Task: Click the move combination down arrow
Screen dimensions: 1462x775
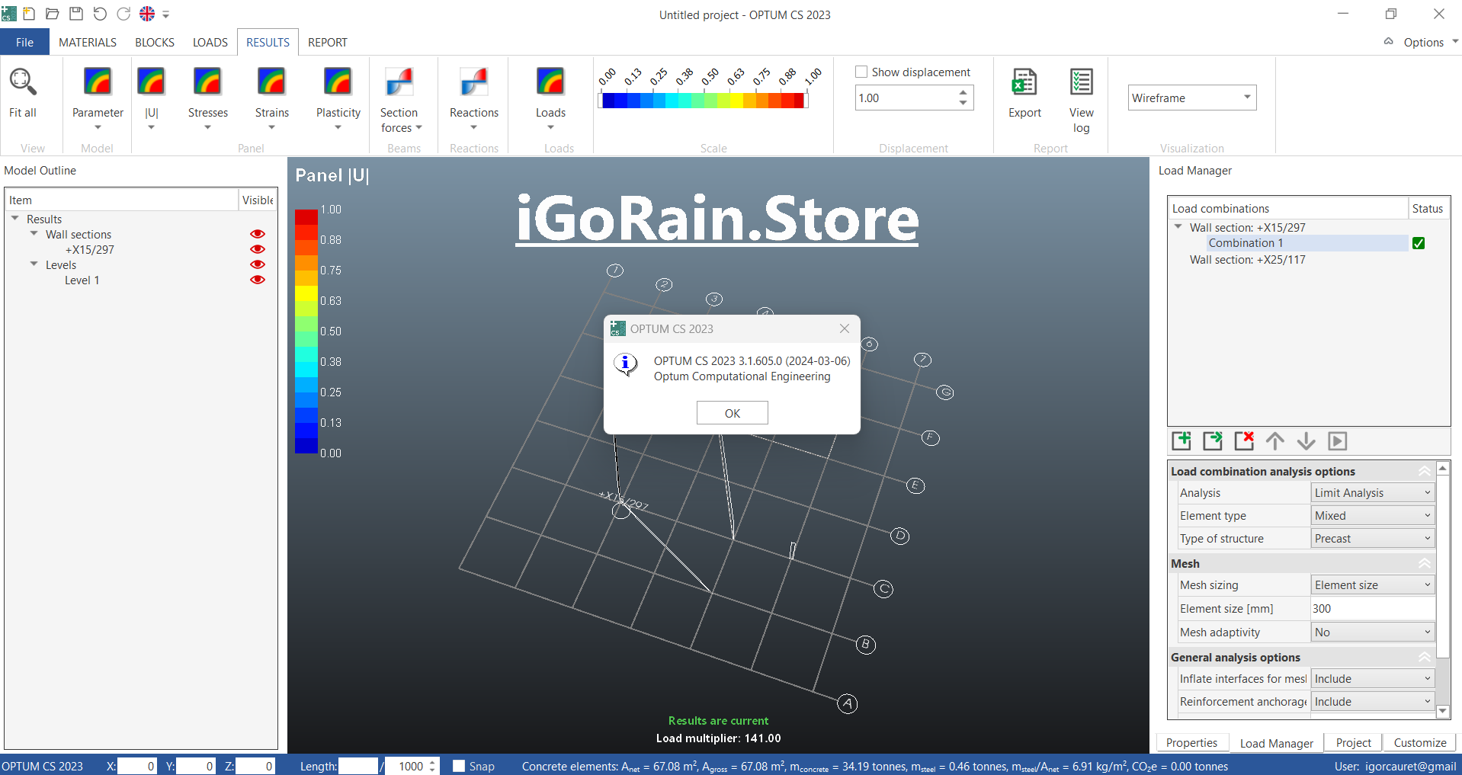Action: point(1306,441)
